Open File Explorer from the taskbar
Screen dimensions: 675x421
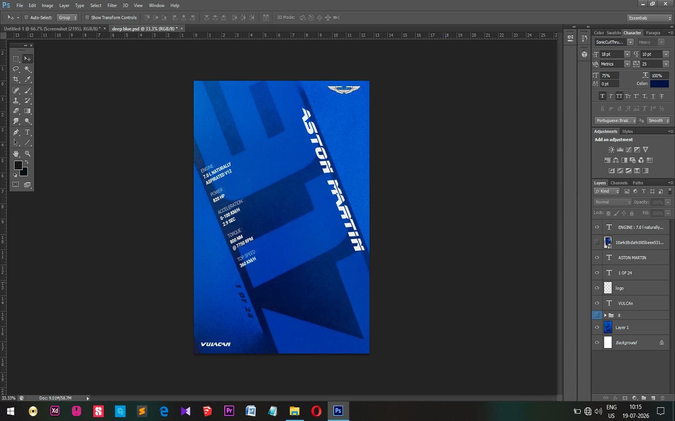click(294, 411)
